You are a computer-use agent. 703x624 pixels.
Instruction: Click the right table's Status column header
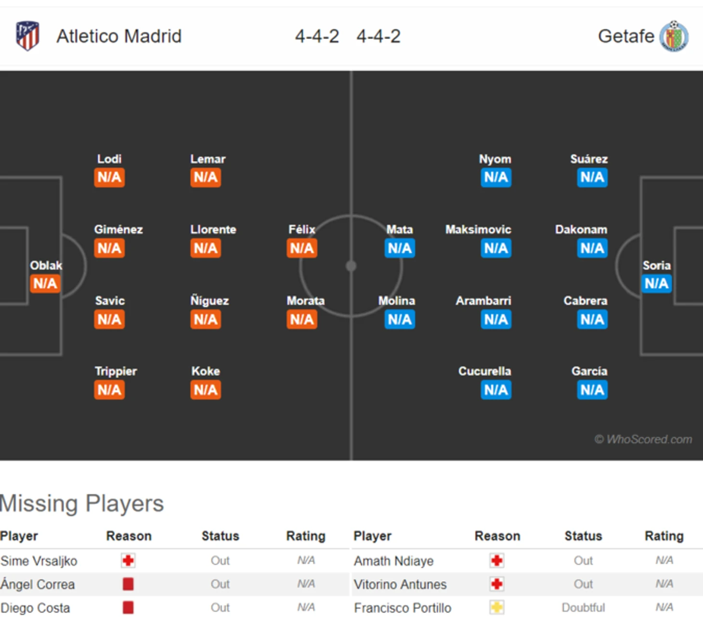click(583, 536)
